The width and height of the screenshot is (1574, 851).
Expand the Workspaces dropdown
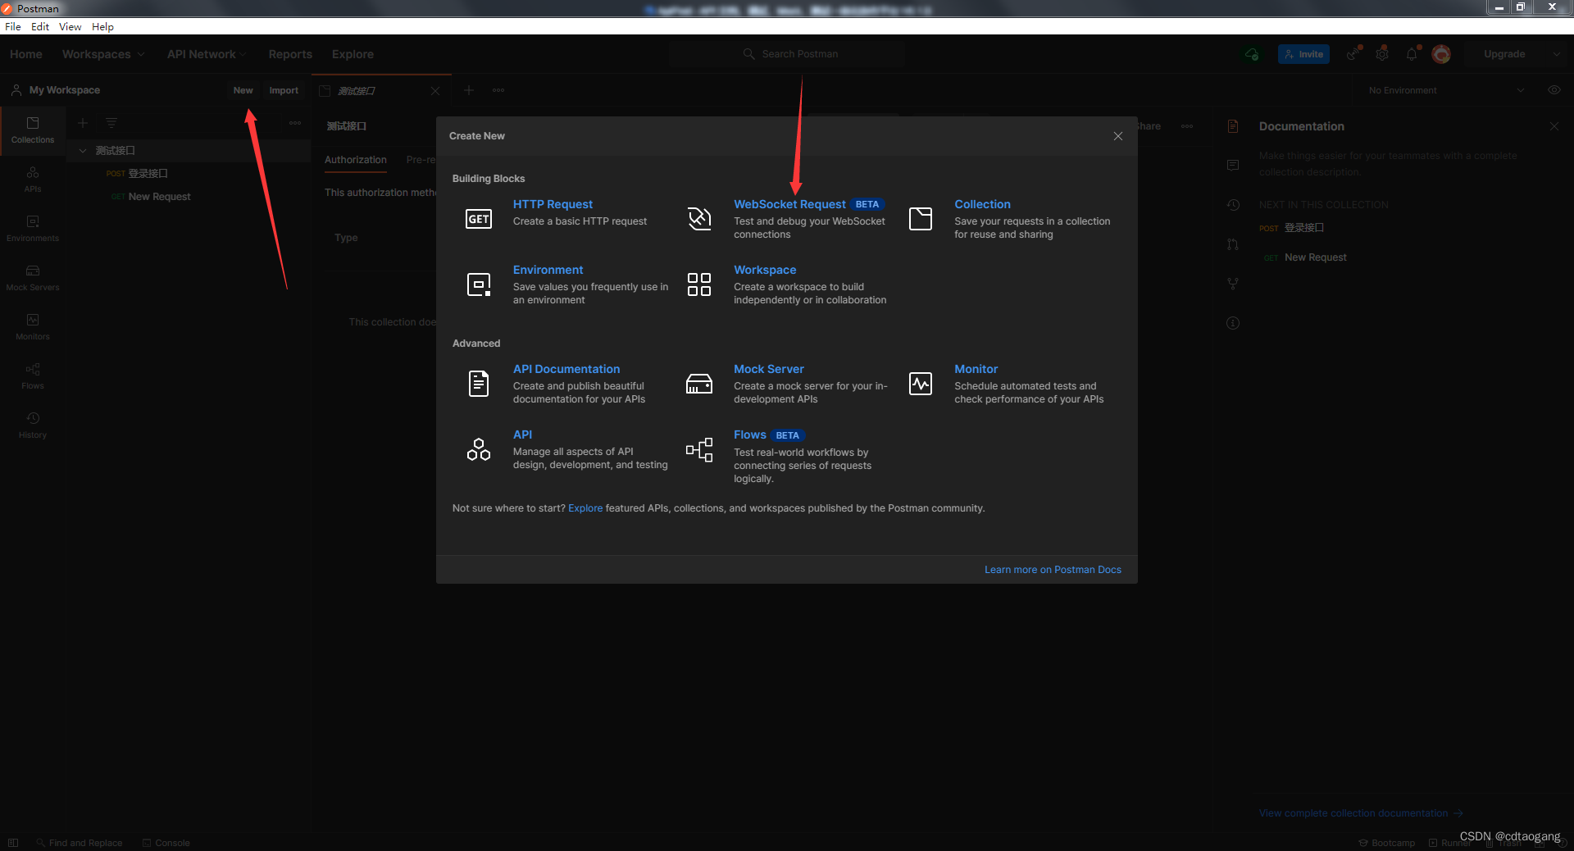click(x=103, y=54)
